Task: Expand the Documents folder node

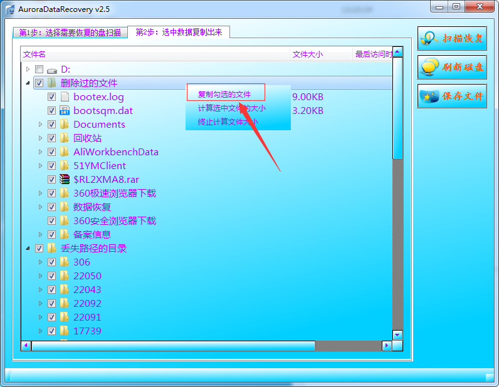Action: pos(41,125)
